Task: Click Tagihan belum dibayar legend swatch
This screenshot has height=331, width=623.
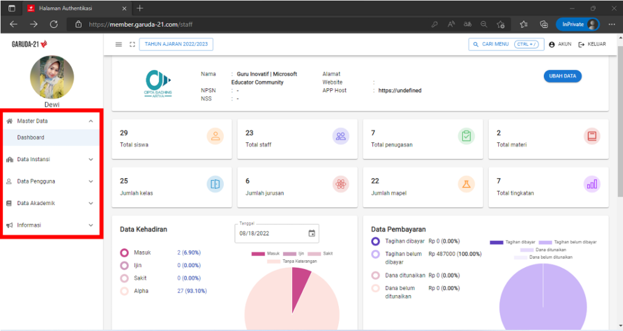Action: pos(545,242)
